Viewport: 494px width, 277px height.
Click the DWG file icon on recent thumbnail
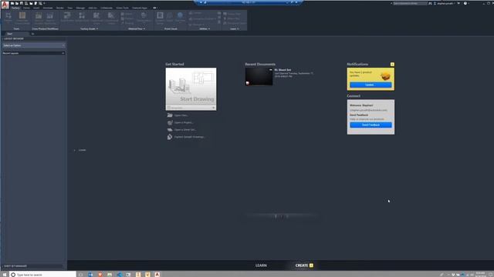248,83
